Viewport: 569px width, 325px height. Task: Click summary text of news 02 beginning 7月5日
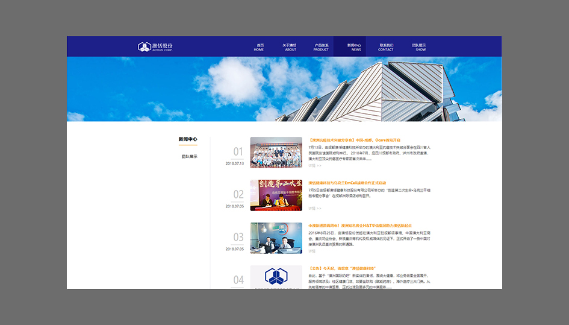[370, 193]
